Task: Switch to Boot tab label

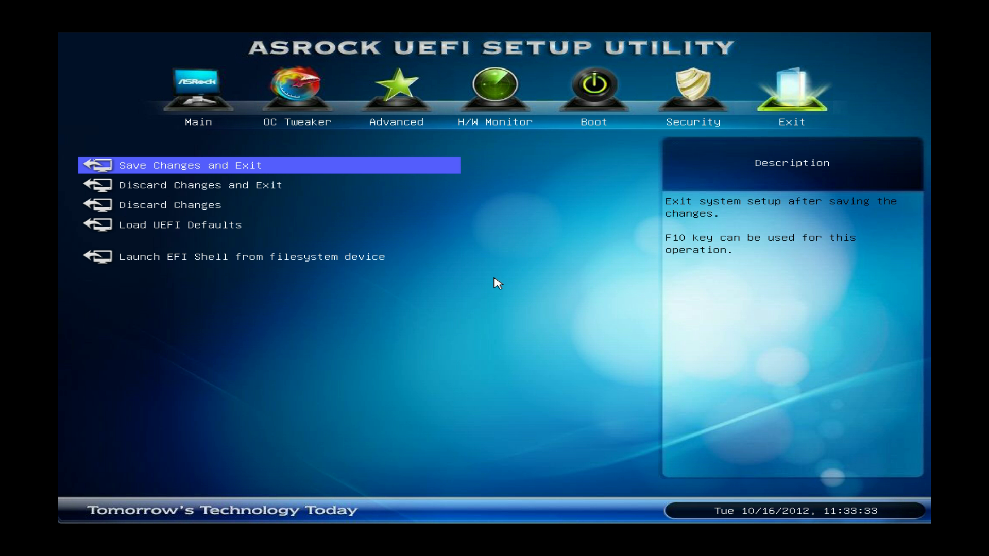Action: point(594,122)
